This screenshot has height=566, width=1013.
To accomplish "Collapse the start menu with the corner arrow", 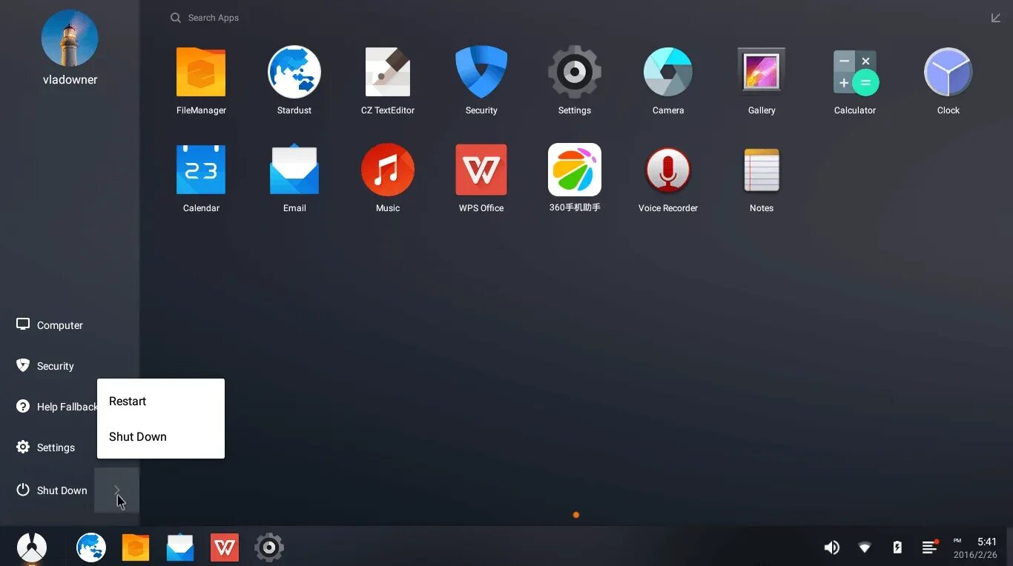I will click(x=996, y=18).
